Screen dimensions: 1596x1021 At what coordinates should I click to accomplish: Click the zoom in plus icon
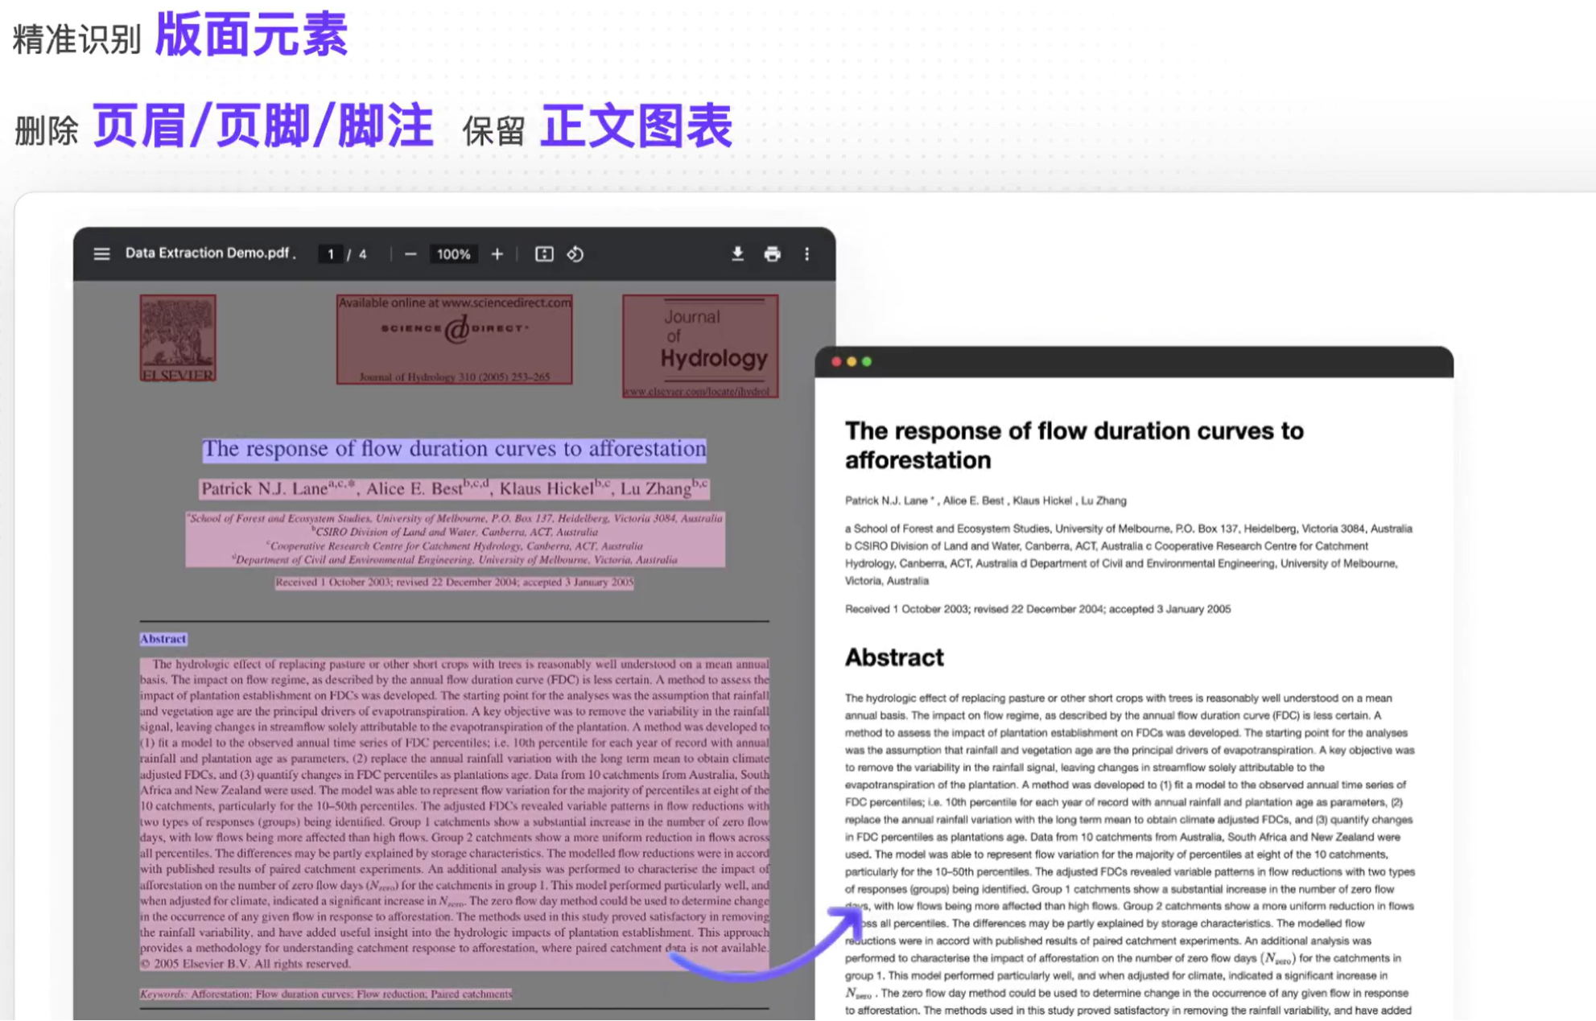pos(497,254)
